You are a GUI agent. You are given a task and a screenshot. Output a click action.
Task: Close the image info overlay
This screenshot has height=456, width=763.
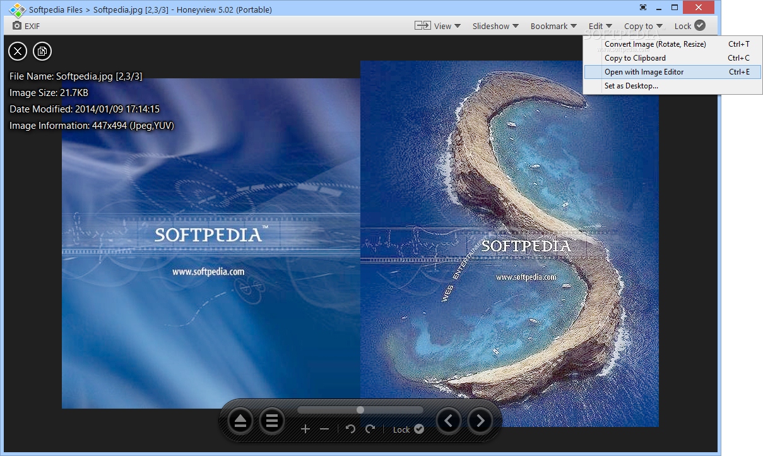18,51
